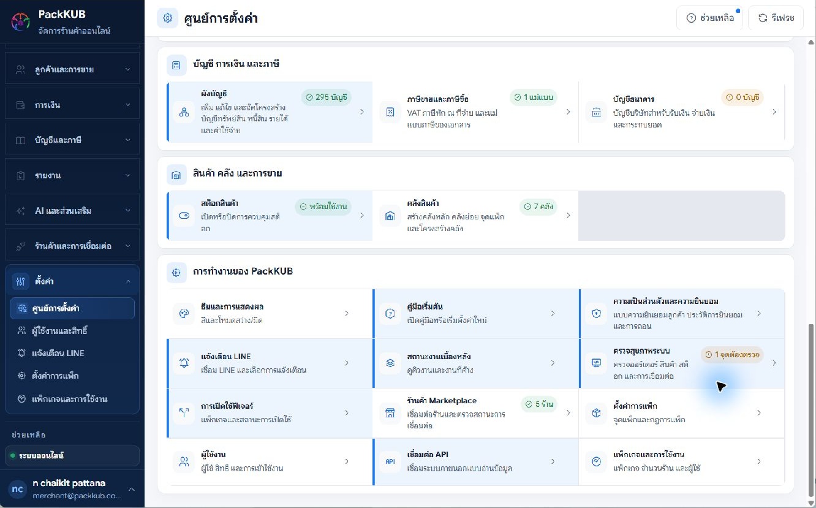
Task: Click the ช่วยเหลือ help button
Action: click(710, 18)
